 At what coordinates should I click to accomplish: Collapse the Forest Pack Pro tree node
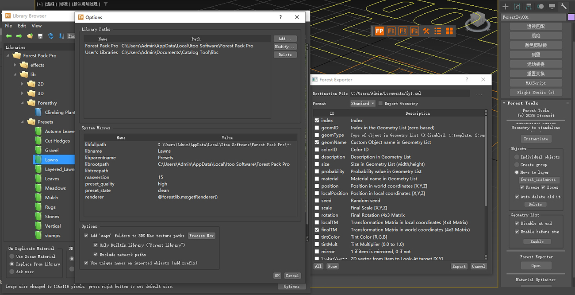coord(8,56)
